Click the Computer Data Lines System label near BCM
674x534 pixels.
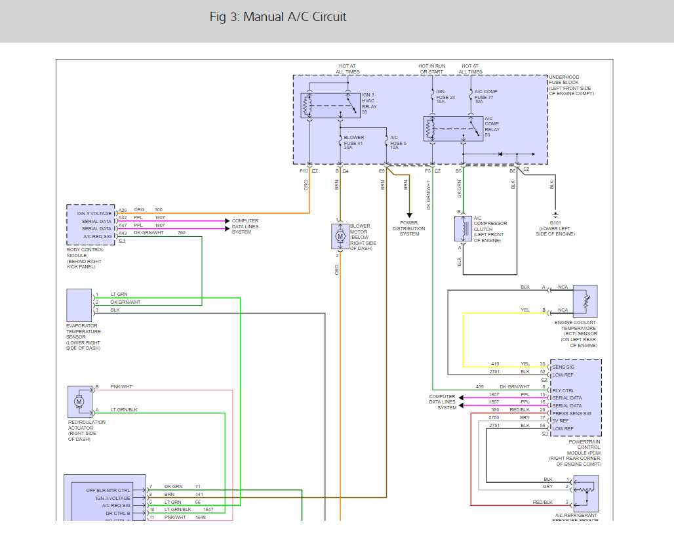(245, 226)
